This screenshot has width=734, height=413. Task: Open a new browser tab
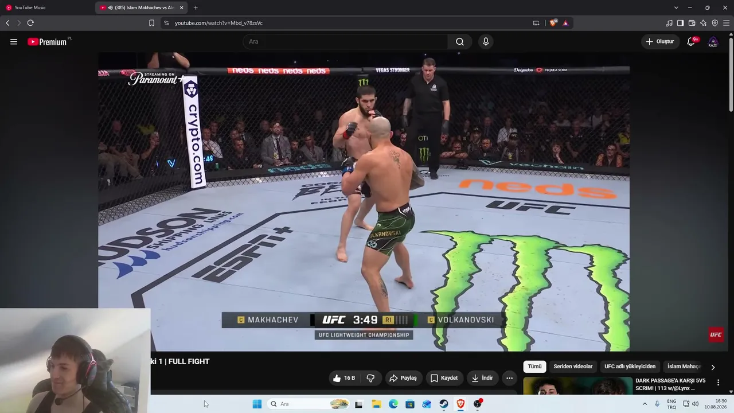click(x=196, y=7)
